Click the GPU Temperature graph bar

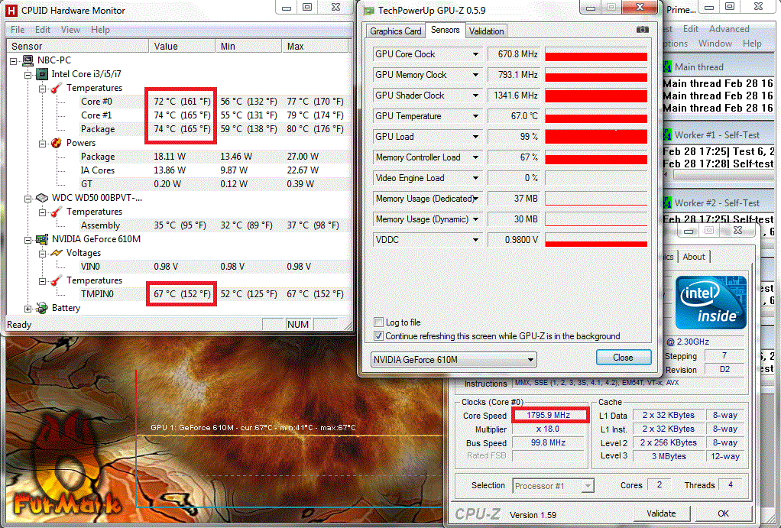pyautogui.click(x=596, y=116)
